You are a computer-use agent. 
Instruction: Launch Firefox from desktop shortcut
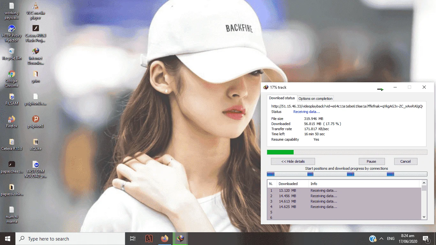(x=11, y=122)
